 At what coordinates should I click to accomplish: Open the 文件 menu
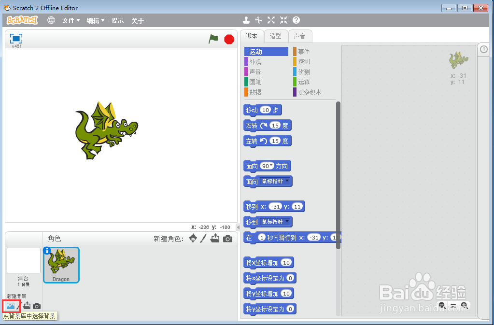pos(71,21)
